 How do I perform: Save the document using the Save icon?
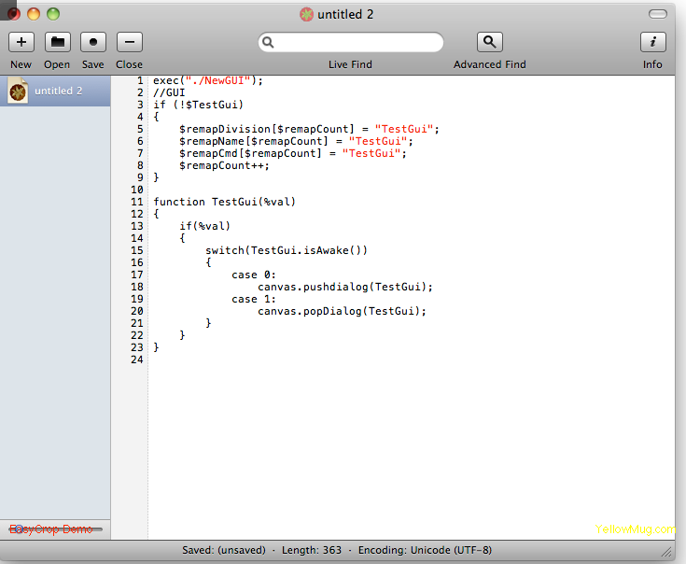[x=93, y=42]
